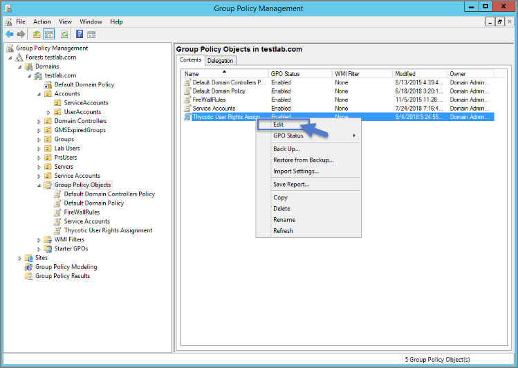This screenshot has width=518, height=368.
Task: Expand the WMI Filters tree node
Action: click(x=39, y=240)
